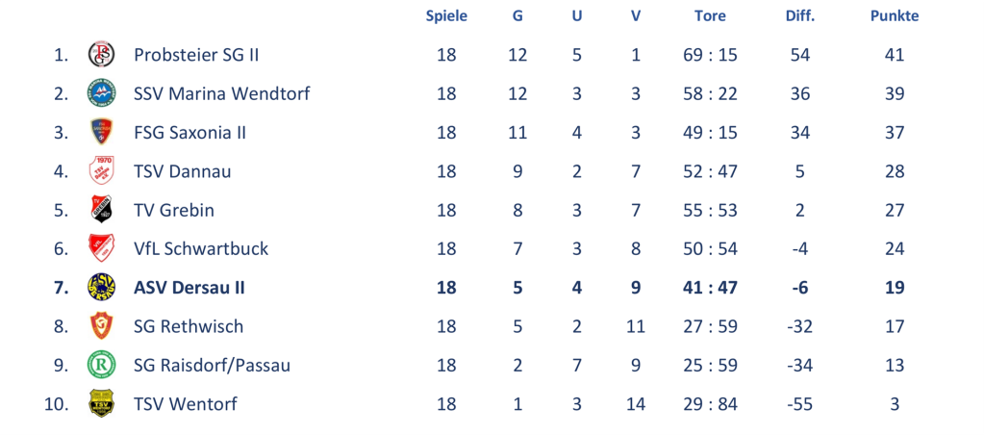
Task: Click the SG Rethwisch shield logo
Action: pos(101,326)
